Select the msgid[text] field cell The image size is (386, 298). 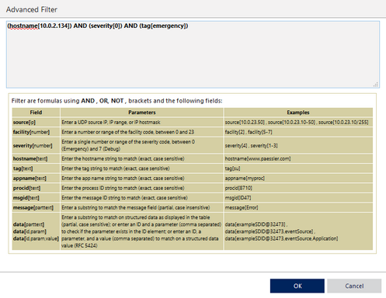[36, 198]
